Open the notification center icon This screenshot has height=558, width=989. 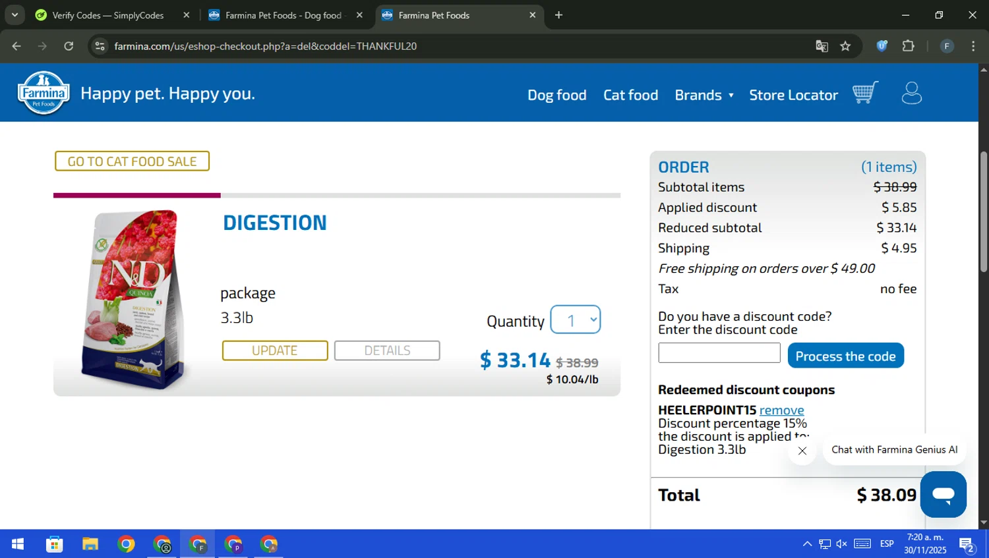point(967,544)
